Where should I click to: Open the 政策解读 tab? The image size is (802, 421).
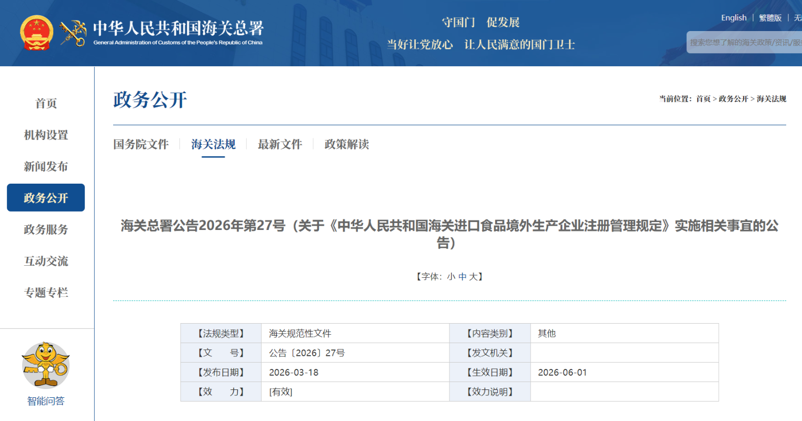pyautogui.click(x=346, y=144)
